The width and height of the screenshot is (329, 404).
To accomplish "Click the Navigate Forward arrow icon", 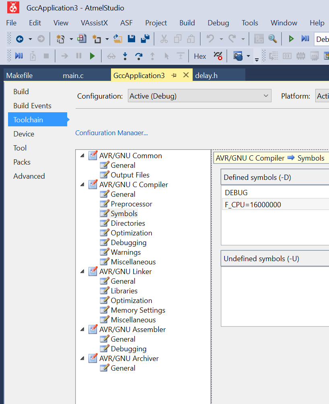I will (x=41, y=39).
